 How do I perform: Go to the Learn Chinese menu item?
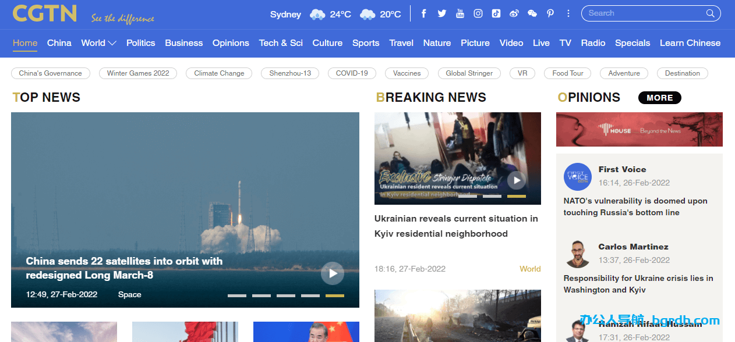pos(690,43)
